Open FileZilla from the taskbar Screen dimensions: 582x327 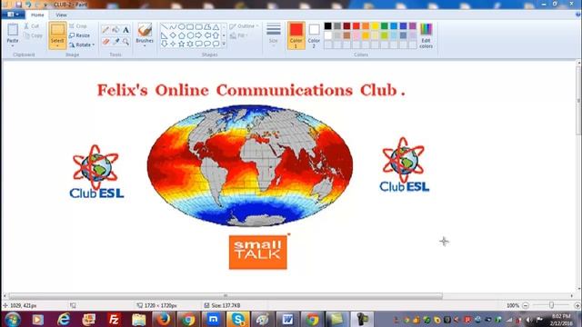coord(114,319)
